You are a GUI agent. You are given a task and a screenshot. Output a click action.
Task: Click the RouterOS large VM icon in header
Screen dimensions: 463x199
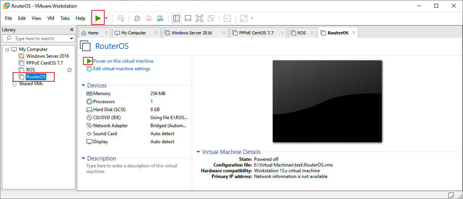(x=86, y=46)
